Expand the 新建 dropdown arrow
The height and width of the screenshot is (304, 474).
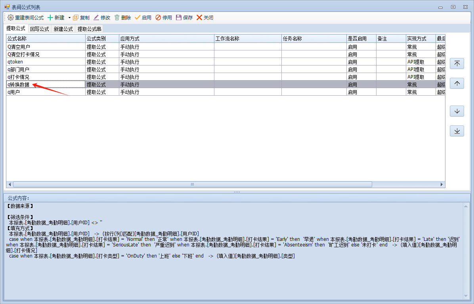(x=69, y=17)
